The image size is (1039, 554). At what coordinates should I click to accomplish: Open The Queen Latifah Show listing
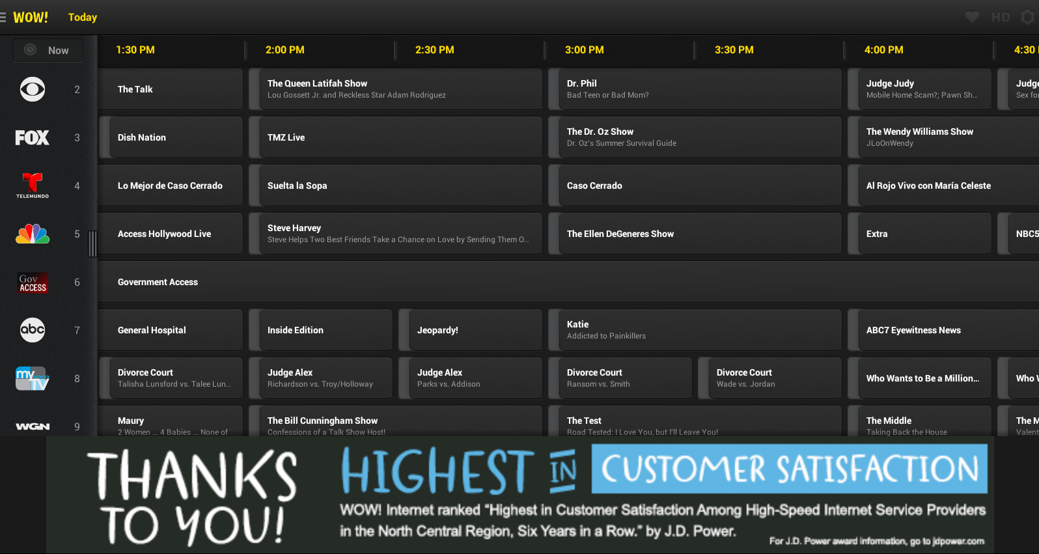[396, 89]
